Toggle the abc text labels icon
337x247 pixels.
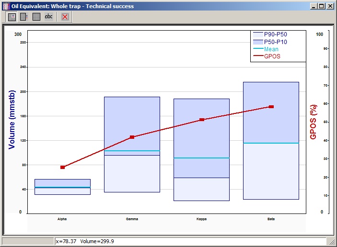[x=49, y=17]
